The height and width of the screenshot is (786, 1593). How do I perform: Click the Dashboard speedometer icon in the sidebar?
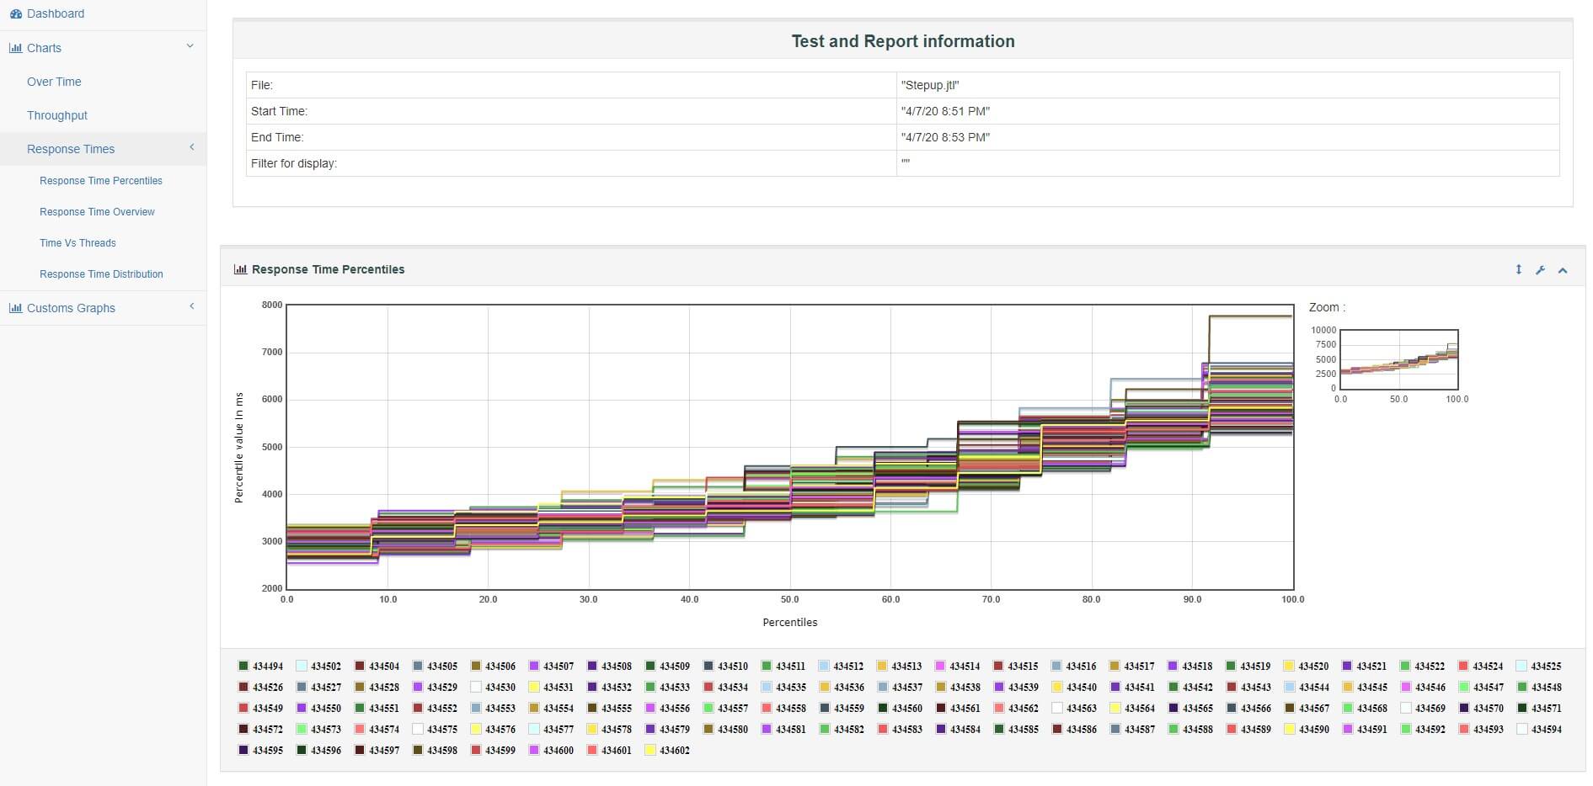coord(15,13)
